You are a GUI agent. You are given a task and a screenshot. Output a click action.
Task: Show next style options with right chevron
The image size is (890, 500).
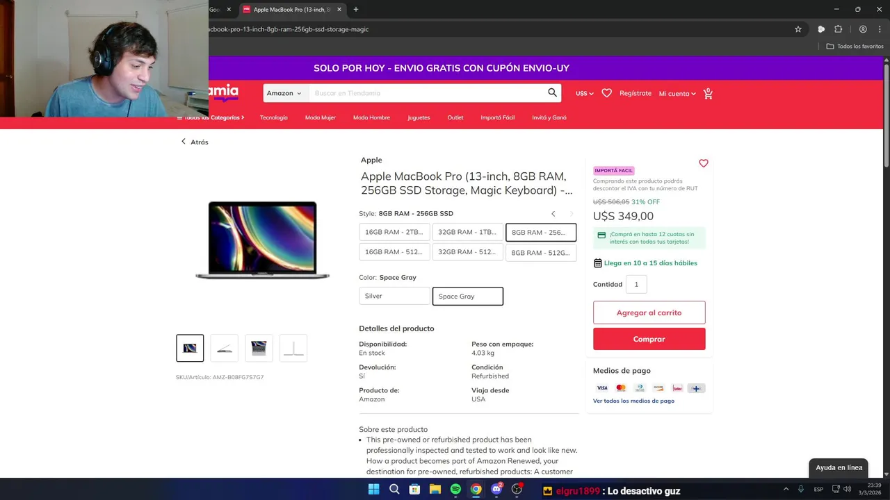pos(572,213)
